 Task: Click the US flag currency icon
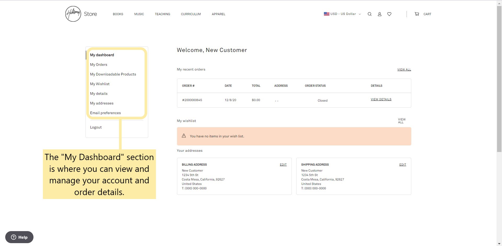(327, 14)
